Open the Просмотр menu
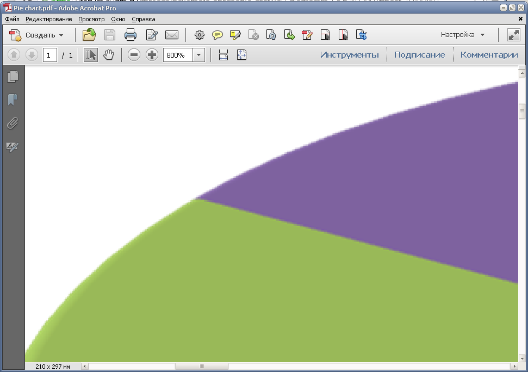528x372 pixels. pos(91,19)
